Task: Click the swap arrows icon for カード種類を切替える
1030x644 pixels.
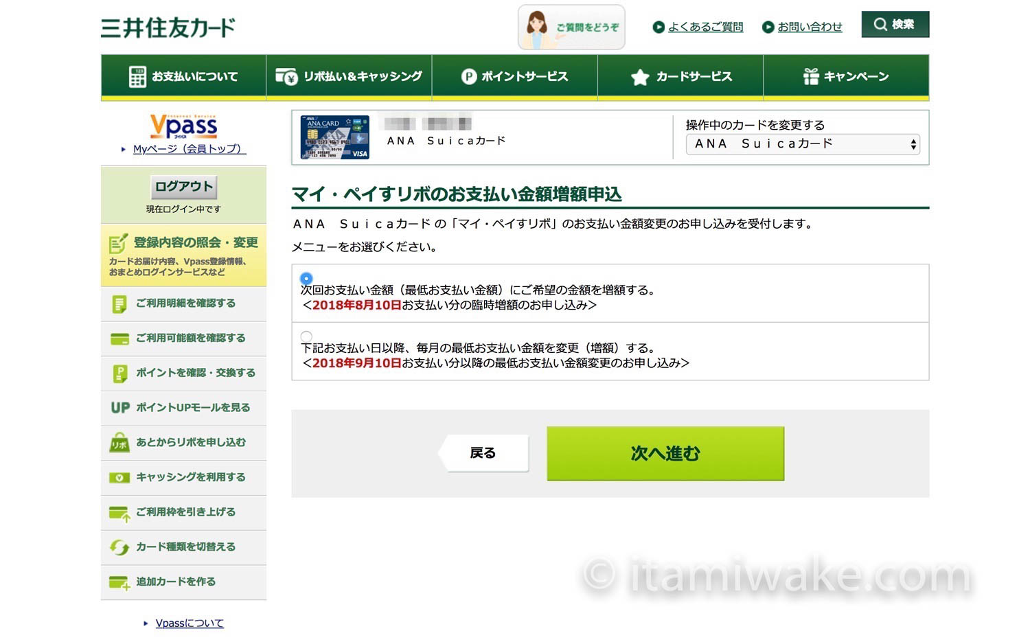Action: (x=119, y=547)
